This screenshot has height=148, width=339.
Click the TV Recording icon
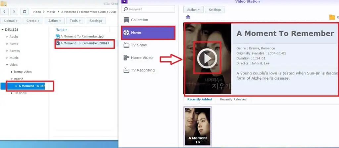126,70
